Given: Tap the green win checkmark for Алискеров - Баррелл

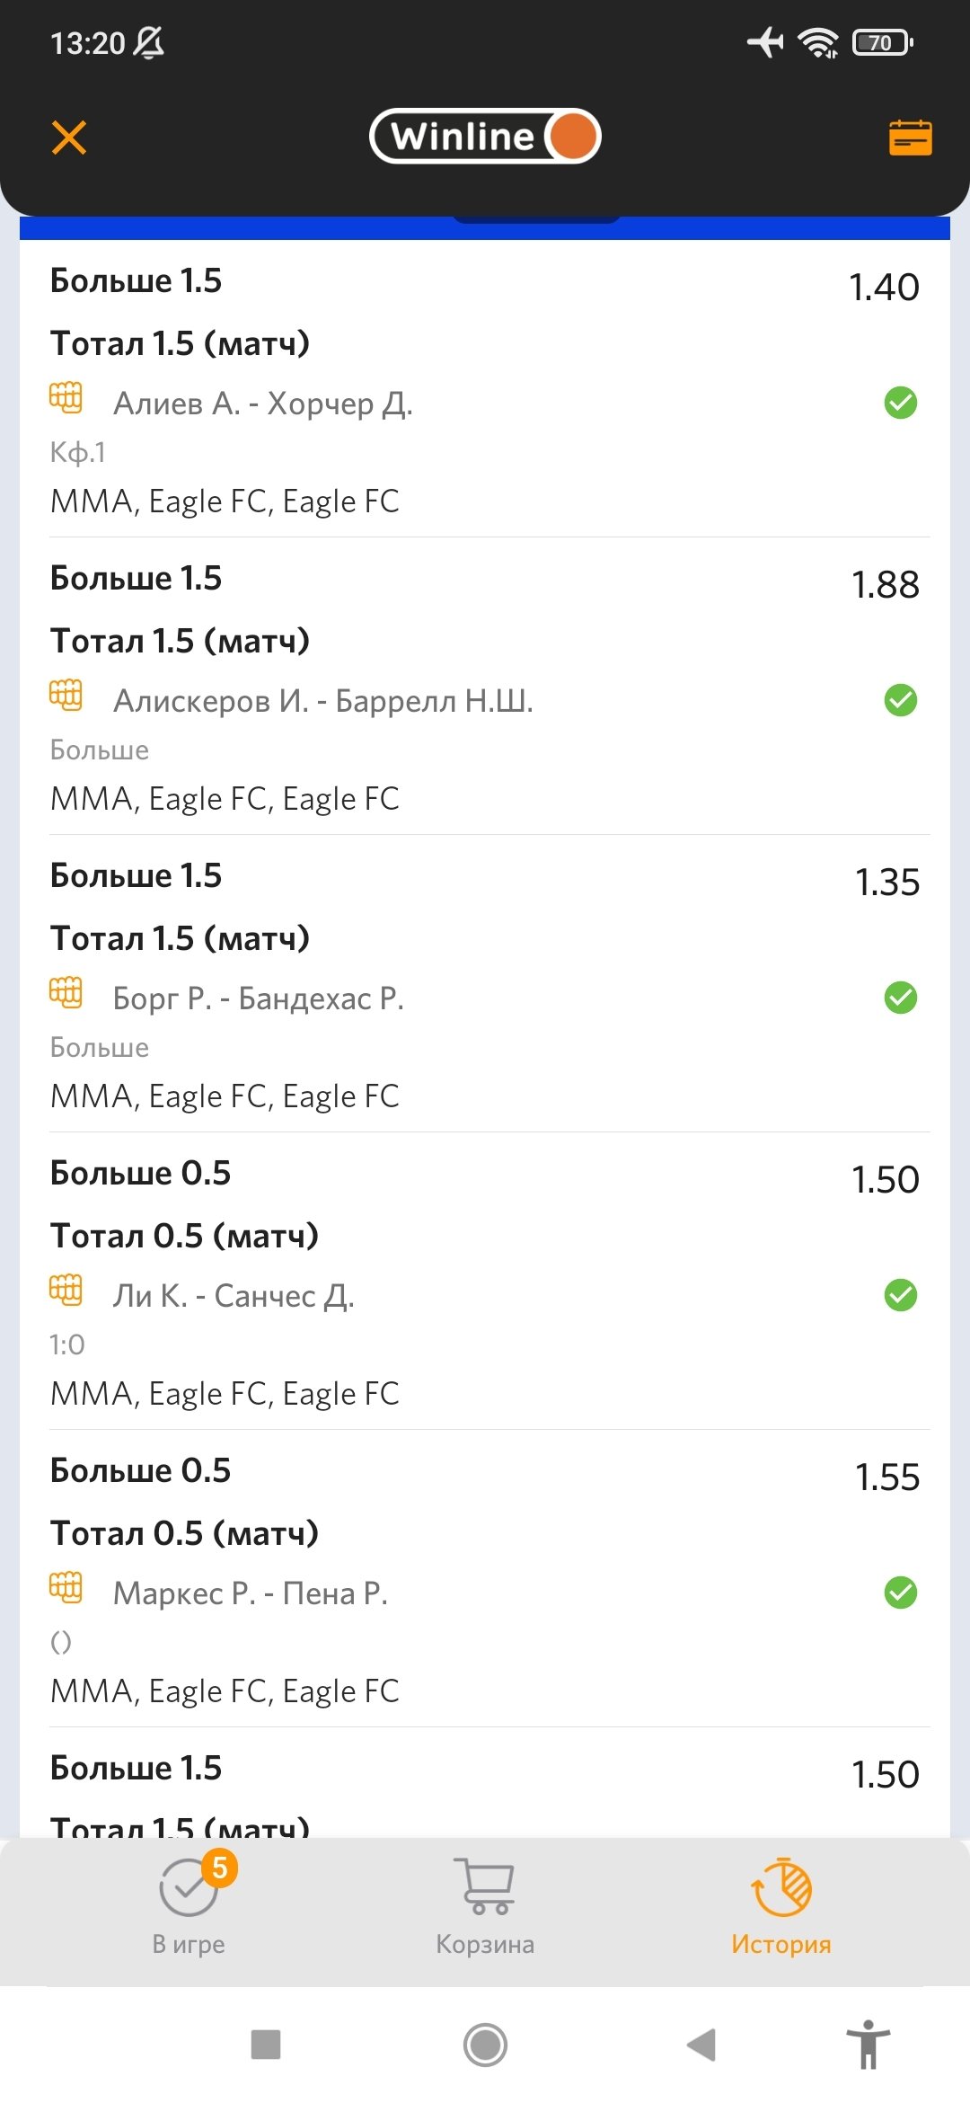Looking at the screenshot, I should (900, 700).
